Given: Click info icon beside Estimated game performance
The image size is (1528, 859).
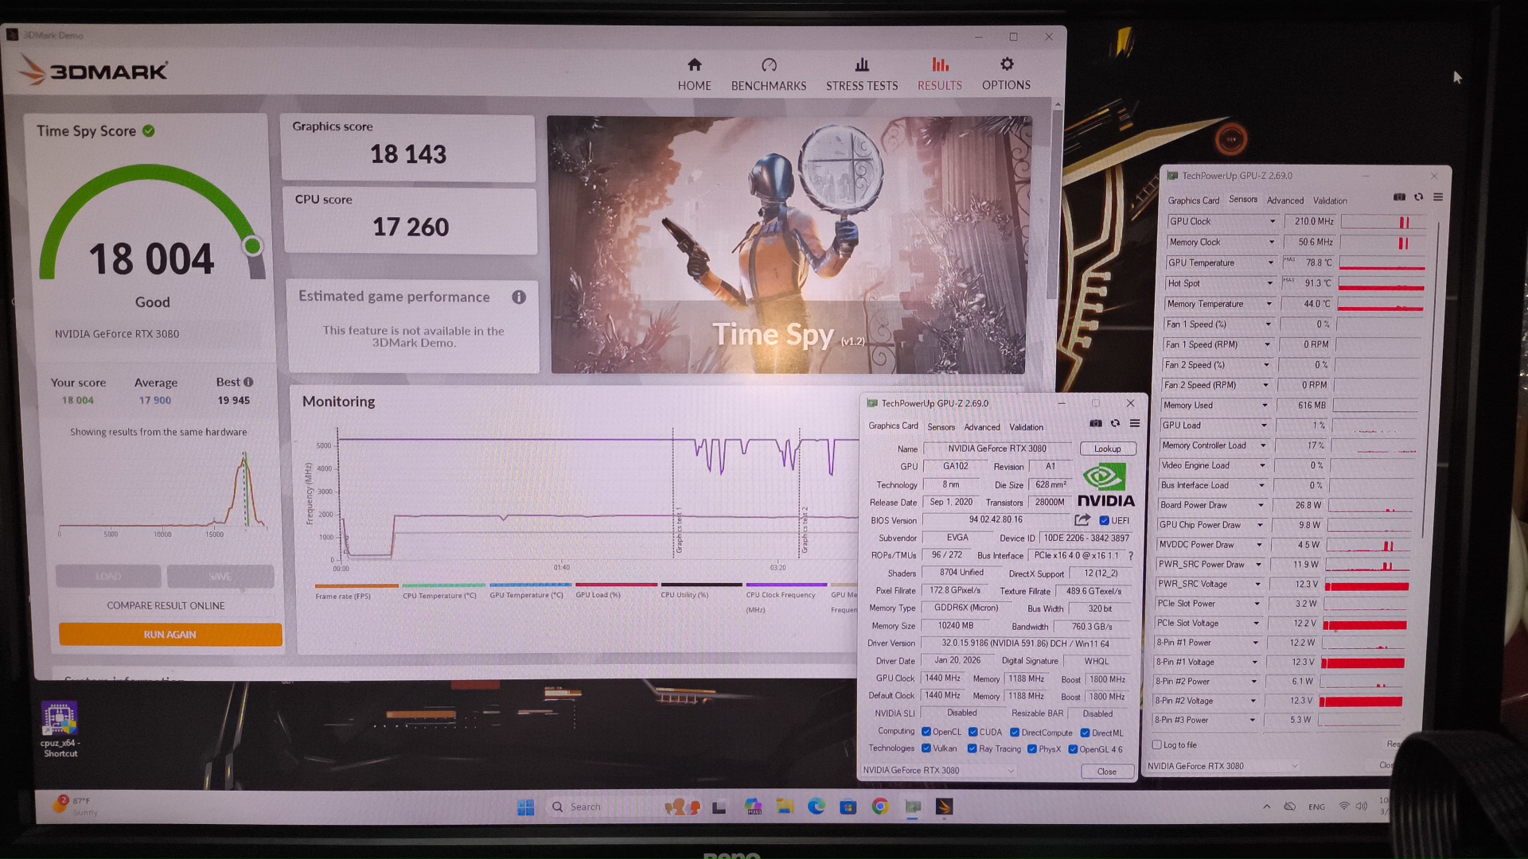Looking at the screenshot, I should 519,297.
